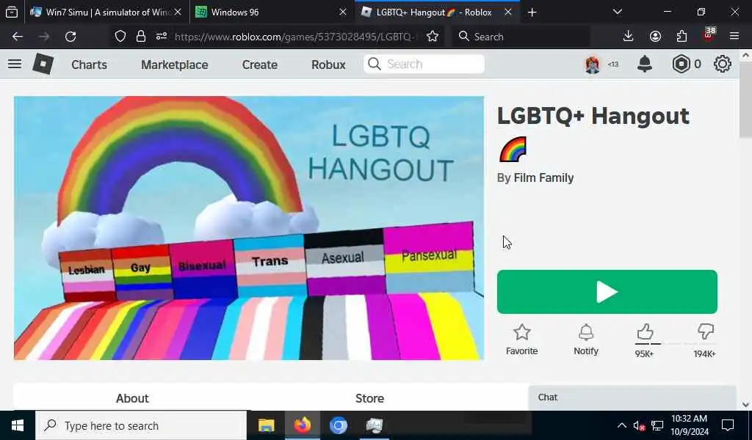
Task: Focus the Roblox search field
Action: click(x=424, y=64)
